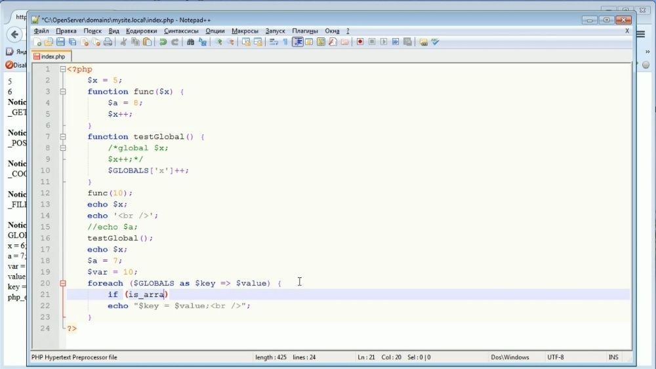Collapse the <?php block fold marker on line 1

point(63,69)
